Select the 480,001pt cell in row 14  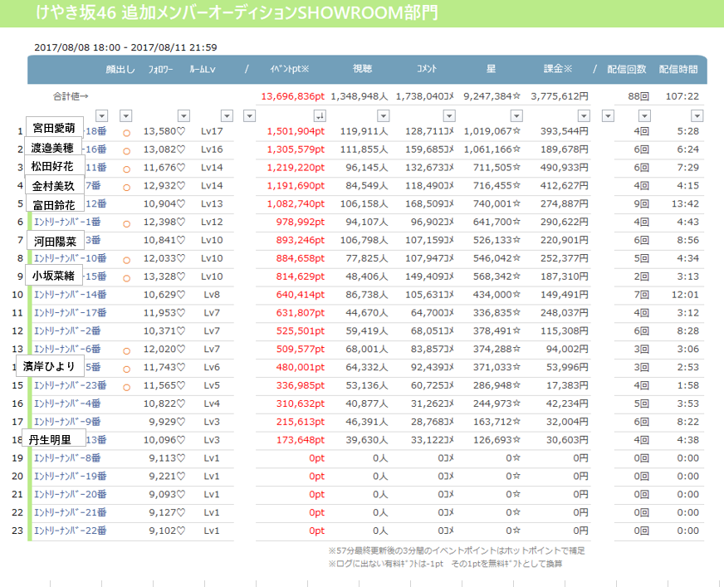pos(300,367)
